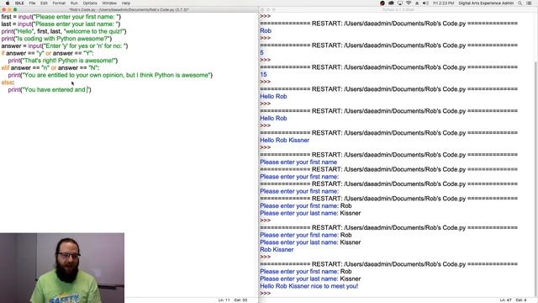Open the Digital Arts Experience Admin user menu
The width and height of the screenshot is (538, 303).
pyautogui.click(x=486, y=3)
